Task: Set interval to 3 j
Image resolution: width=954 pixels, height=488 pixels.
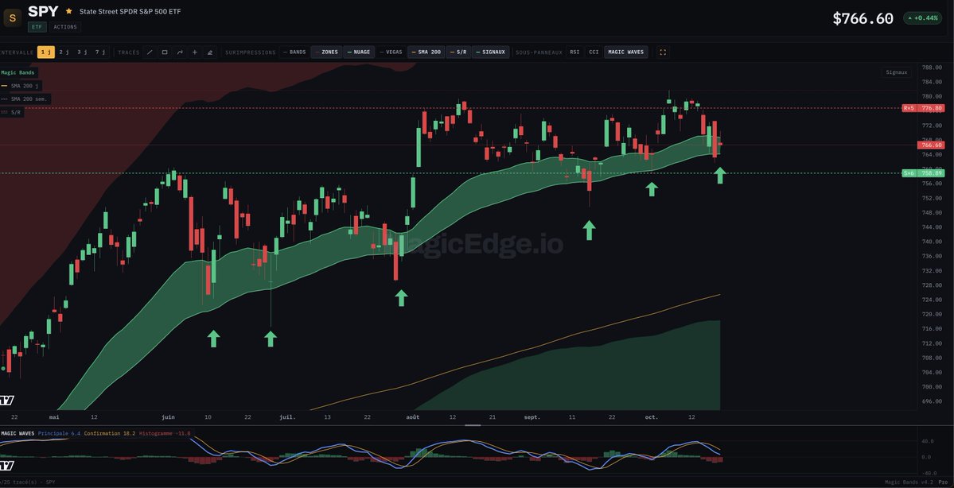Action: point(82,52)
